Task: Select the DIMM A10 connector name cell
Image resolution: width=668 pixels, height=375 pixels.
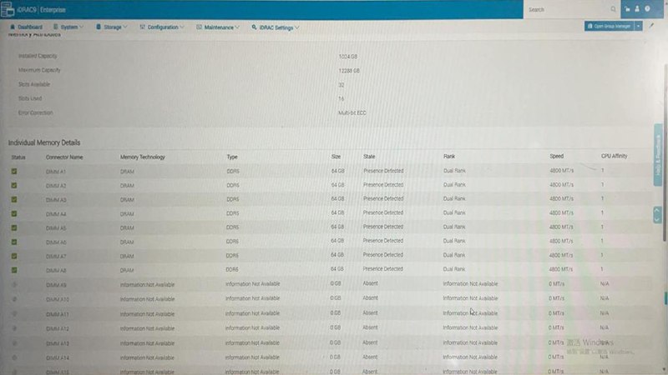Action: coord(57,299)
